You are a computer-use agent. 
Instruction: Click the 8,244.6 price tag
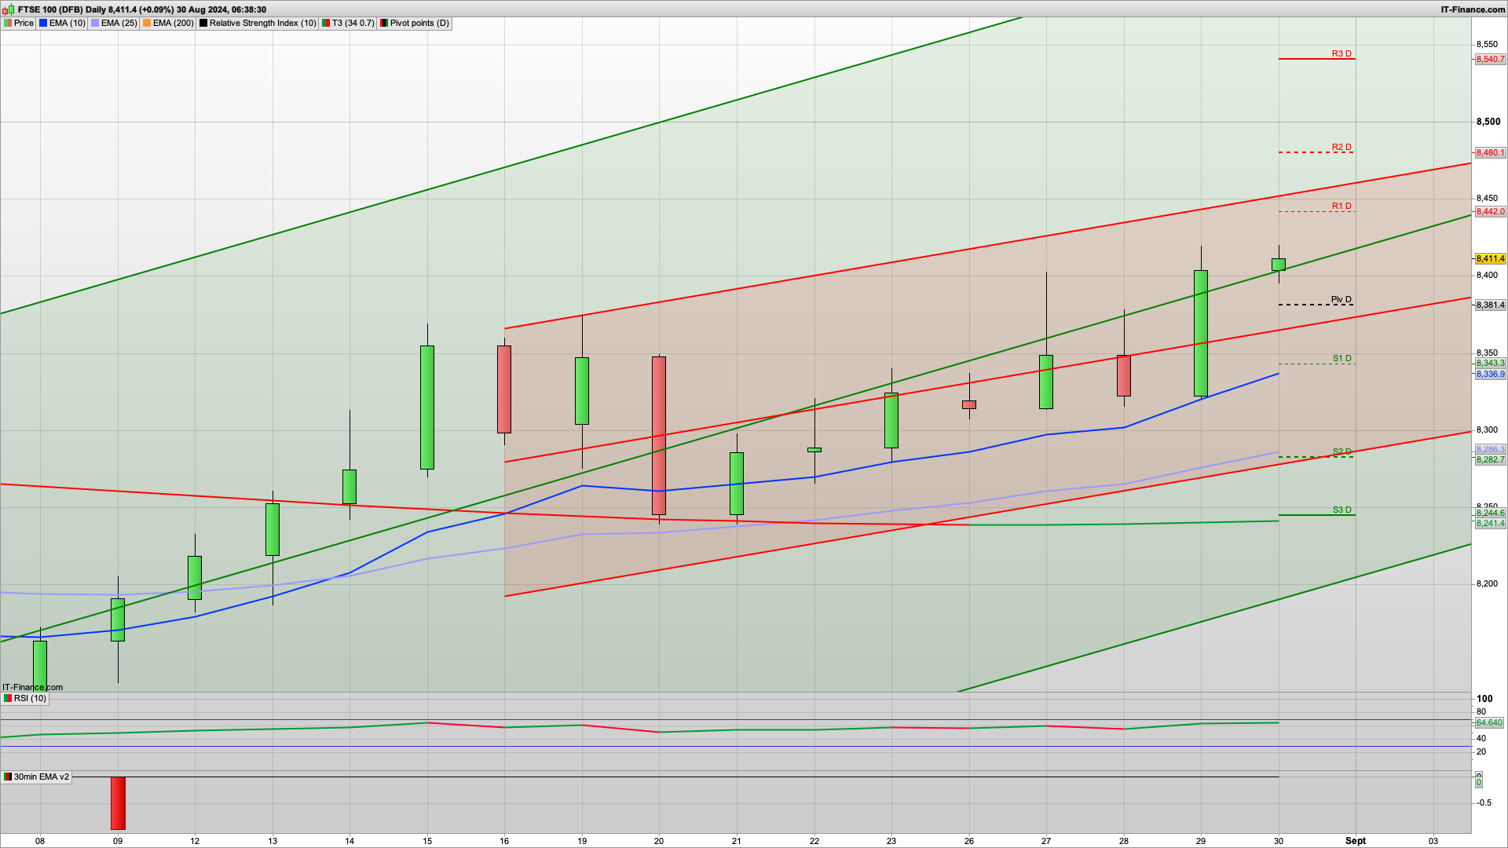click(1490, 513)
